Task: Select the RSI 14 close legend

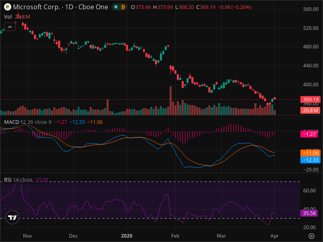Action: (18, 179)
